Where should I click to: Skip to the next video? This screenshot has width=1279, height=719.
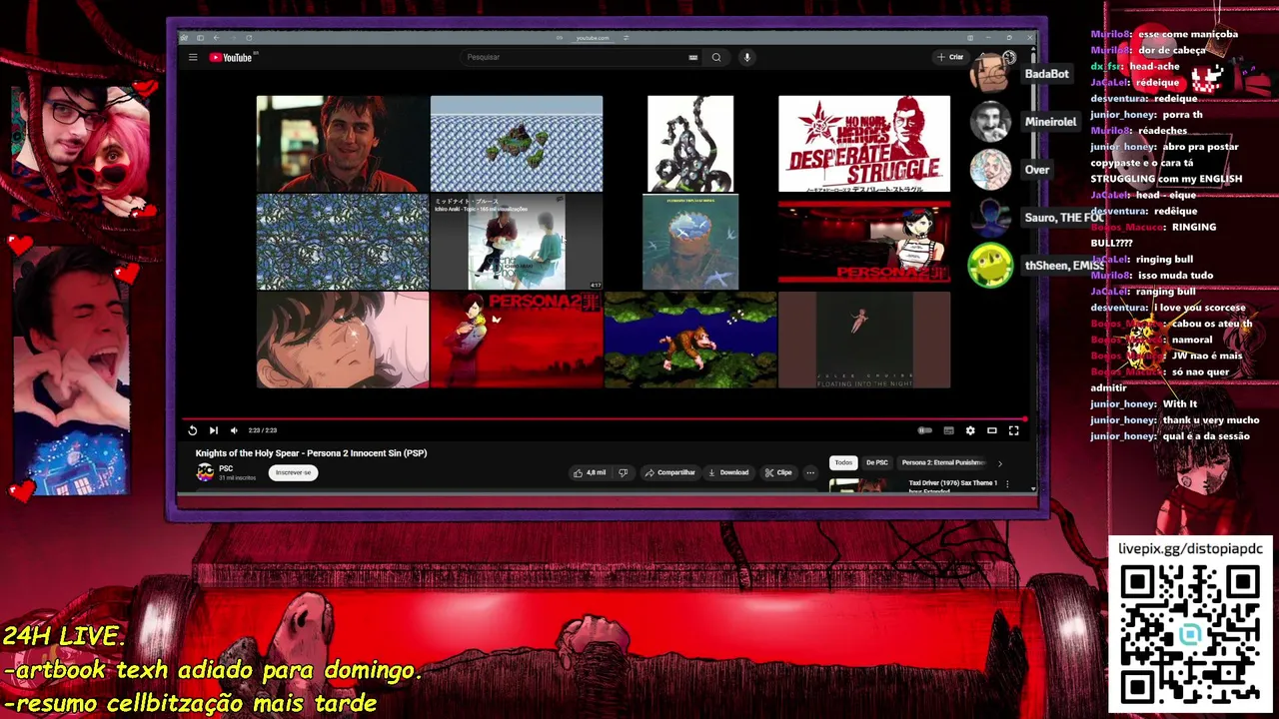[x=213, y=430]
